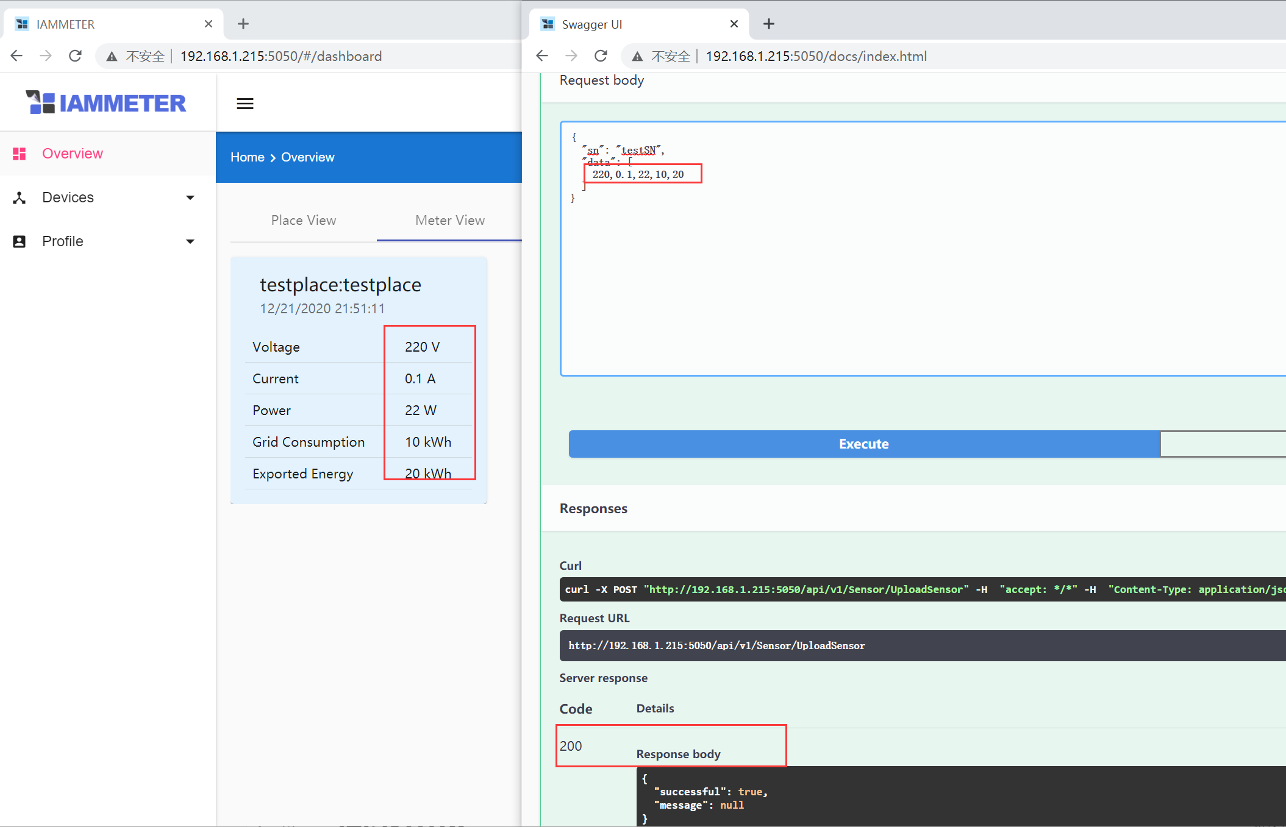Click the security warning icon in Swagger address bar
Viewport: 1286px width, 827px height.
click(x=637, y=55)
